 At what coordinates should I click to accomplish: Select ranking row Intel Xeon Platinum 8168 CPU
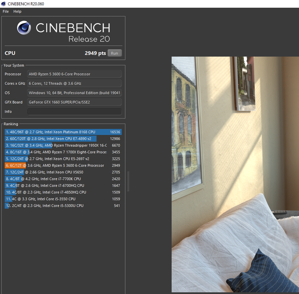click(x=63, y=132)
